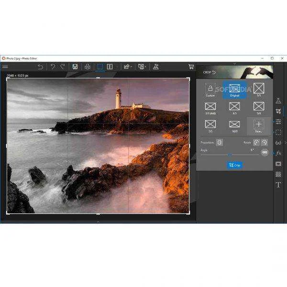The image size is (287, 287).
Task: Print the photo via printer icon
Action: tap(88, 66)
